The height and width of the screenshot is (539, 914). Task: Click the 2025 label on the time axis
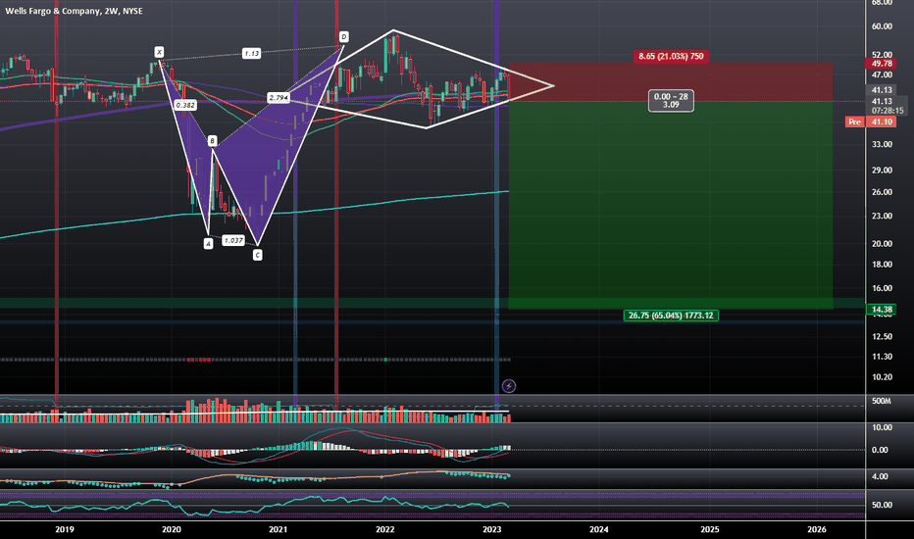click(x=709, y=529)
